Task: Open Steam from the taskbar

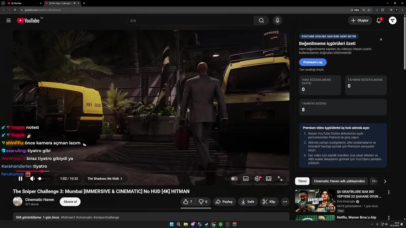Action: (206, 224)
